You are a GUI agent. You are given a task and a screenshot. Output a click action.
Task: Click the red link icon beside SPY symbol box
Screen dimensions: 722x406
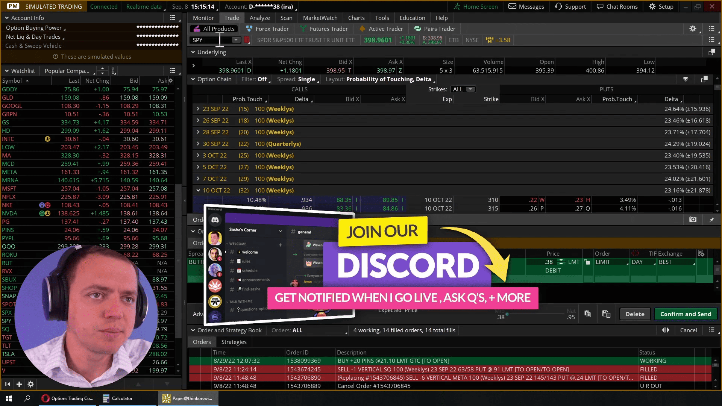pyautogui.click(x=247, y=40)
